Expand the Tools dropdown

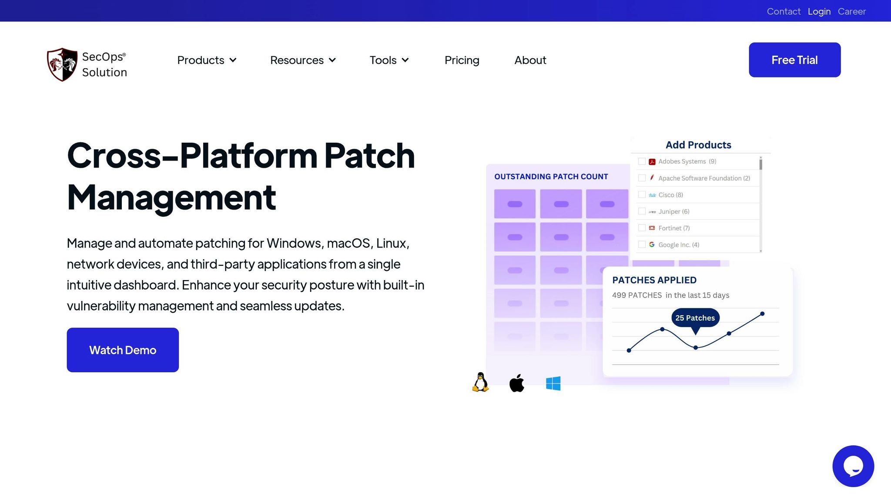[389, 60]
